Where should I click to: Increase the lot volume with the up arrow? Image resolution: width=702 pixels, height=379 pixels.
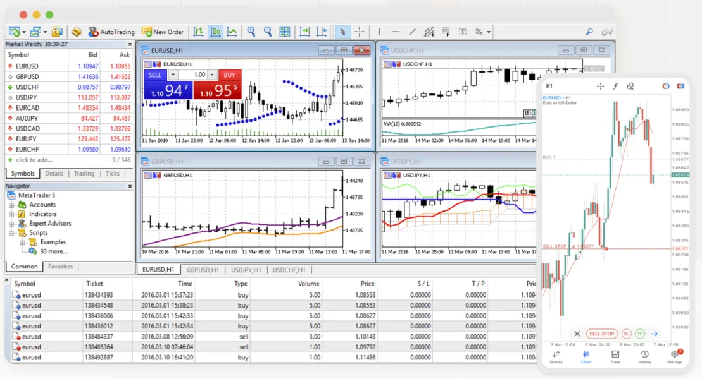(212, 75)
